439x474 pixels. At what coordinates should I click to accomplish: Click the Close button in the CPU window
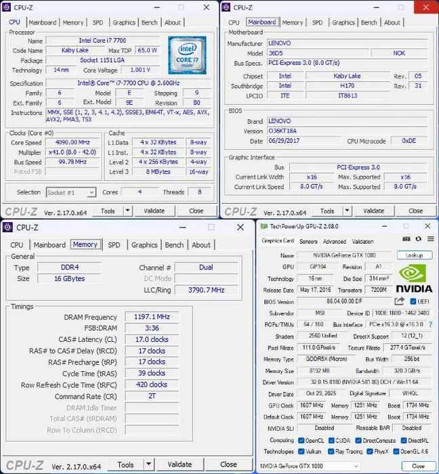click(x=196, y=211)
